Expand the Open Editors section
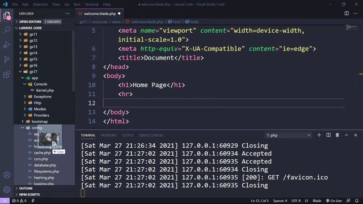 point(44,22)
